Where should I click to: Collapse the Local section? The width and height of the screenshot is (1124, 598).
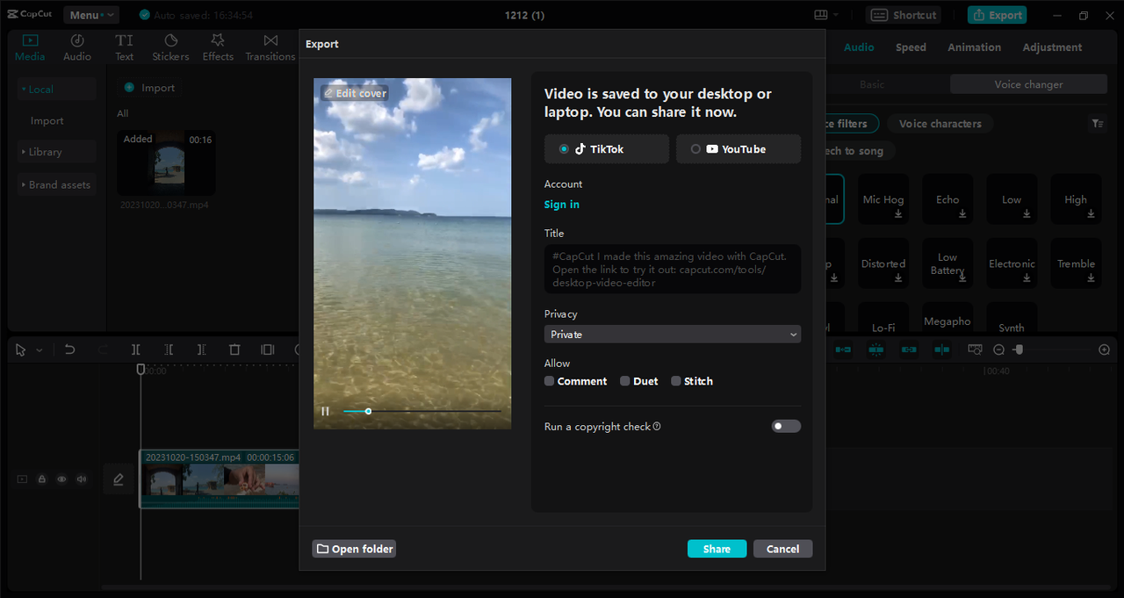(x=56, y=90)
